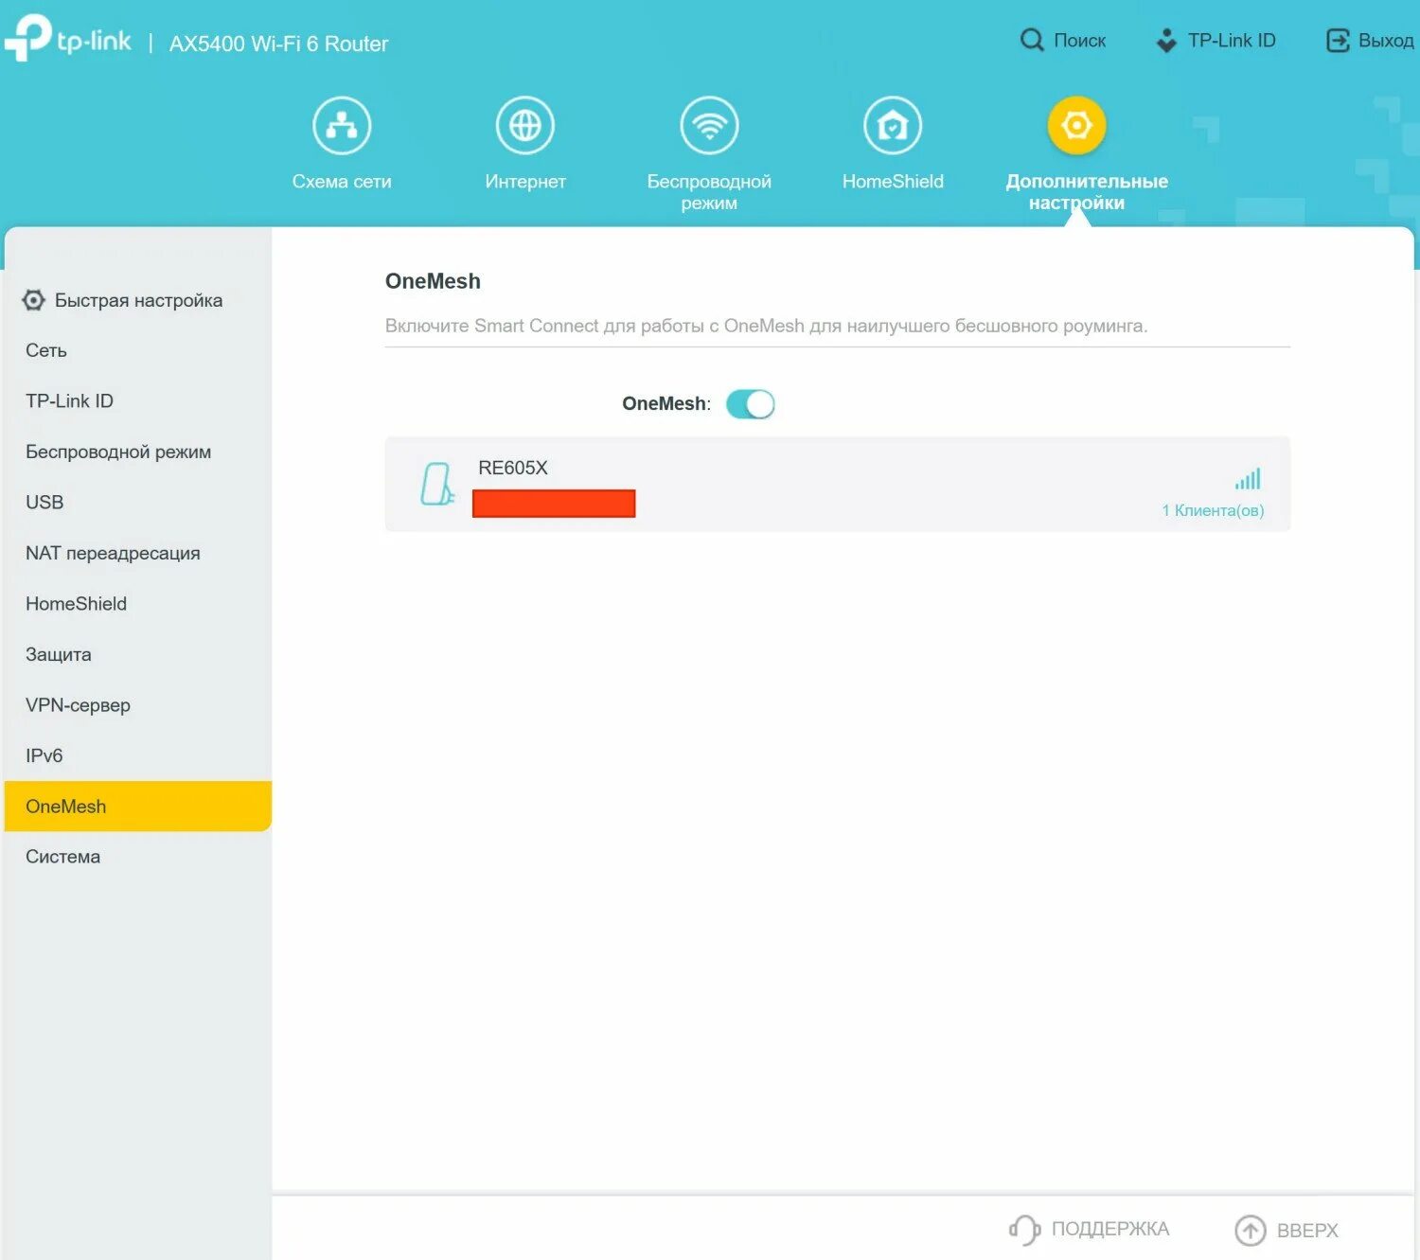The height and width of the screenshot is (1260, 1420).
Task: Click the TP-Link ID header link
Action: click(x=1232, y=41)
